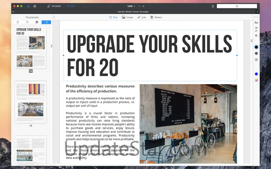271x169 pixels.
Task: Open page 14 thumbnail
Action: click(31, 47)
